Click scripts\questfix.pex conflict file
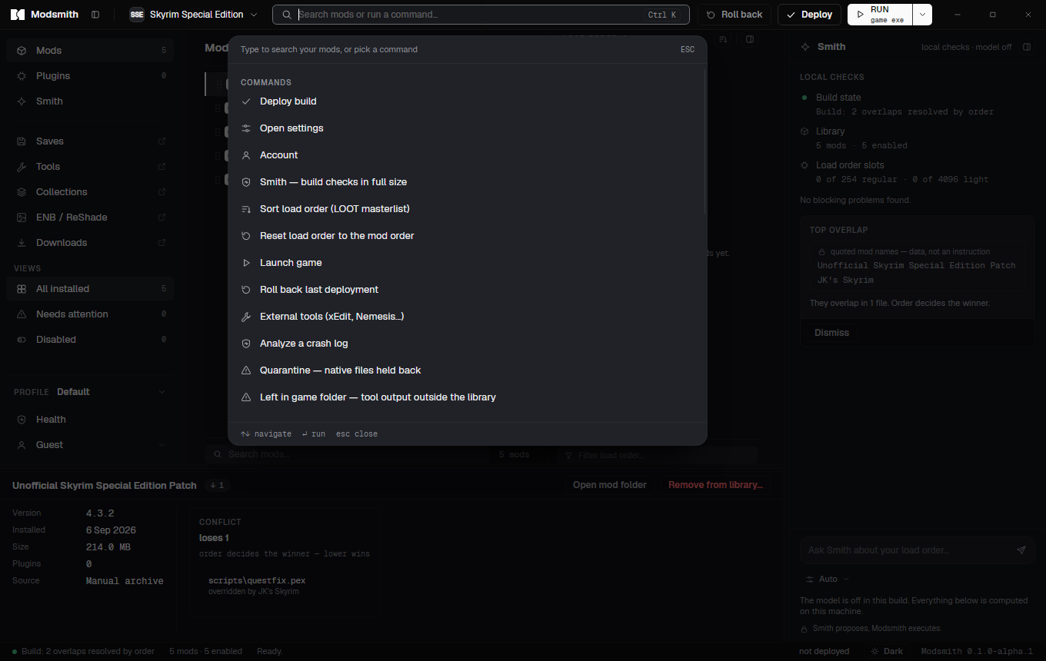The image size is (1046, 661). (x=257, y=580)
